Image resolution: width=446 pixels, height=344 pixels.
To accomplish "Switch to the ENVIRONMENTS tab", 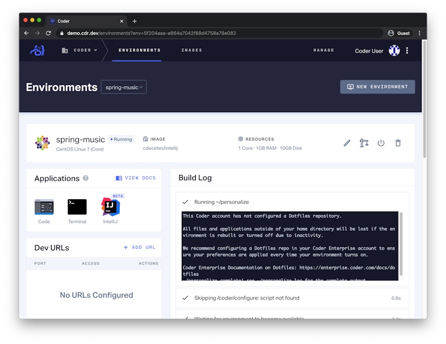I will click(x=139, y=50).
